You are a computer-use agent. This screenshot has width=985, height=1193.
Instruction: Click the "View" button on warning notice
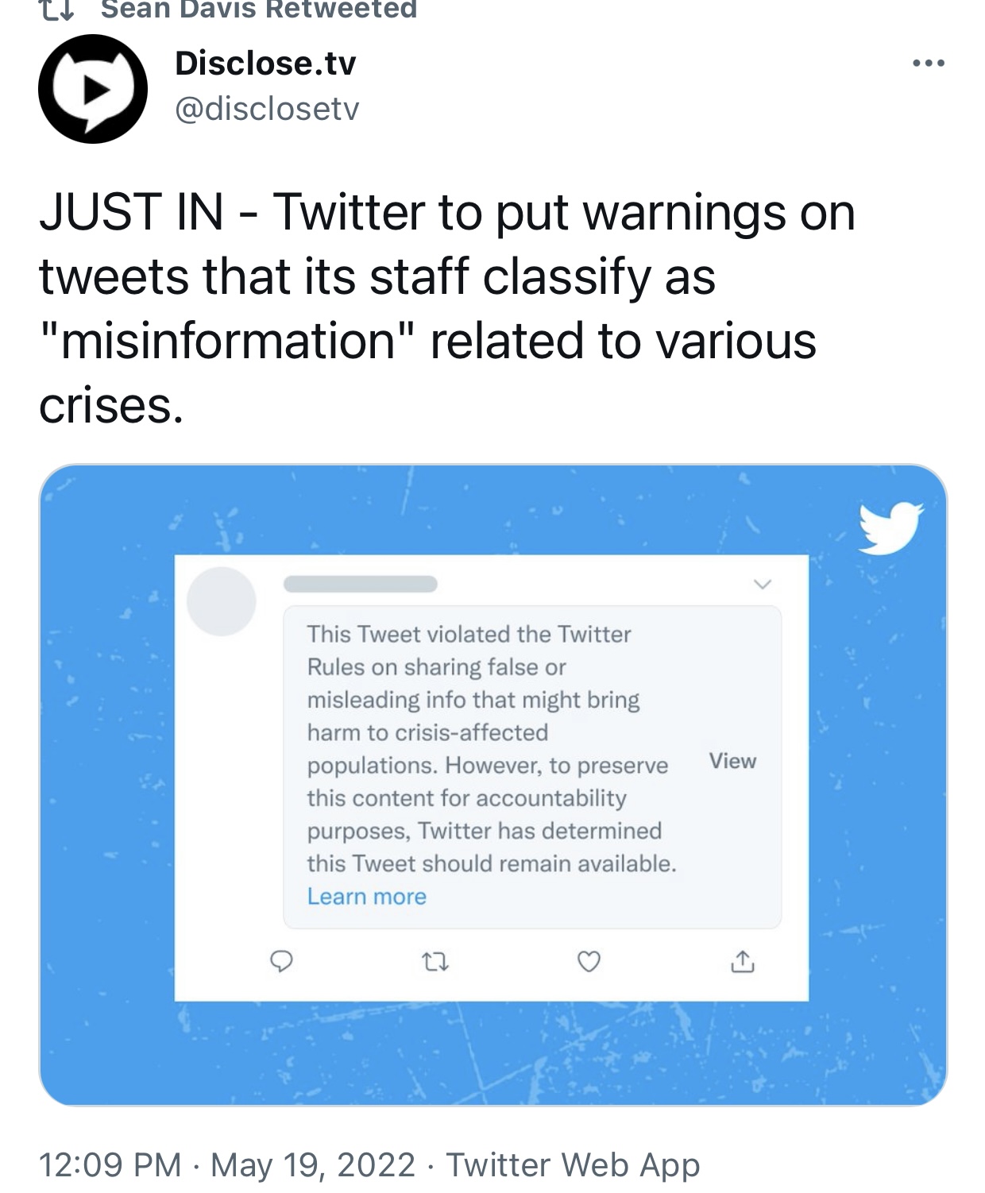pos(732,761)
